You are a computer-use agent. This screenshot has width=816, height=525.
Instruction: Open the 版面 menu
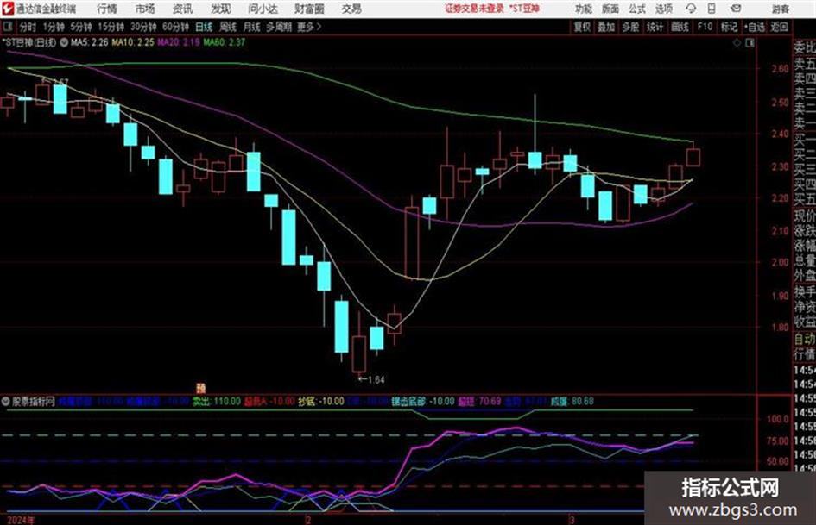[x=610, y=9]
